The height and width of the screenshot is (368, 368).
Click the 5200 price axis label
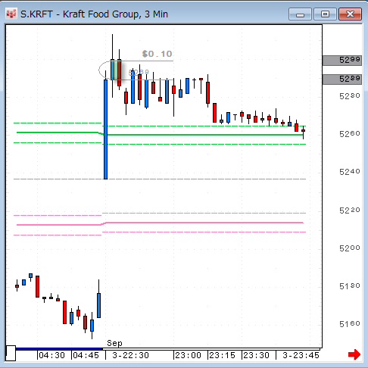click(350, 248)
